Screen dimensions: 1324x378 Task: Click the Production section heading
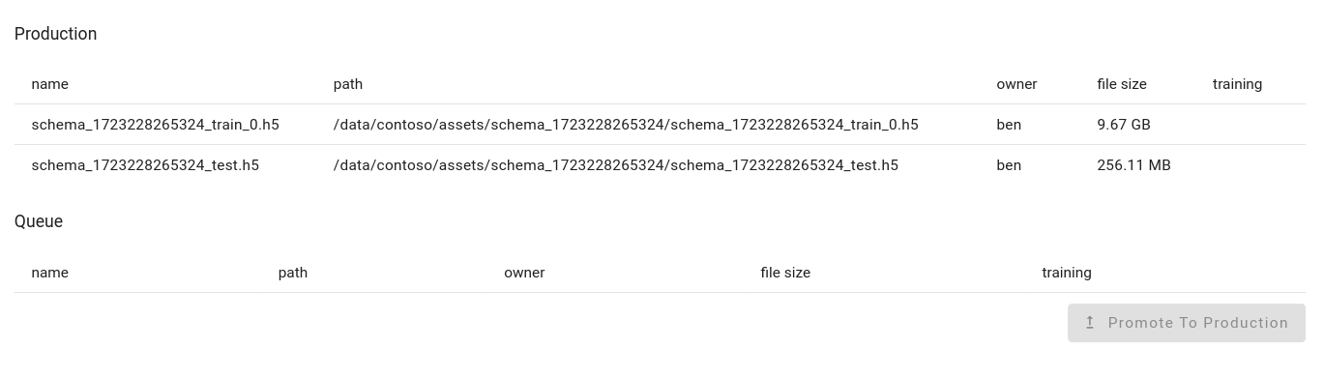coord(55,34)
